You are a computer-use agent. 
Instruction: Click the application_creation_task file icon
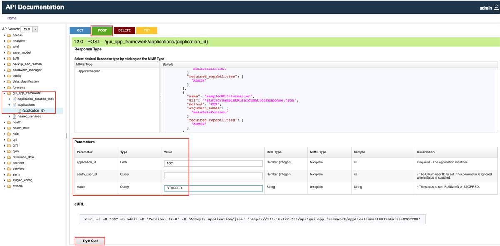click(15, 99)
